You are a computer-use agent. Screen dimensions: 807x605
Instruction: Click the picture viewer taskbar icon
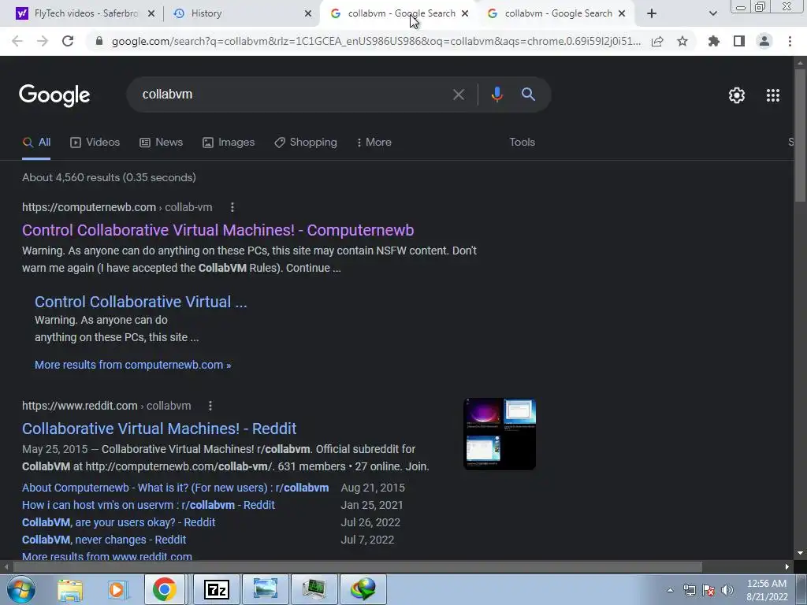pyautogui.click(x=266, y=589)
